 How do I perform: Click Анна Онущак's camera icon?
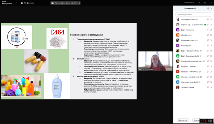211,46
